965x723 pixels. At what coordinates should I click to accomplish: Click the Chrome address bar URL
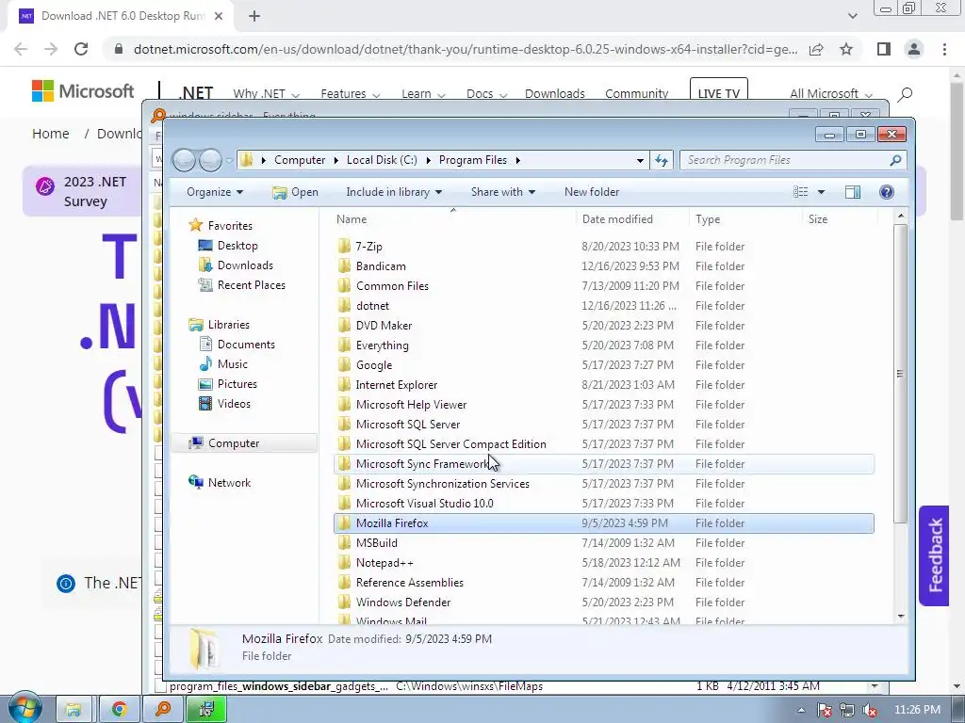click(x=466, y=49)
